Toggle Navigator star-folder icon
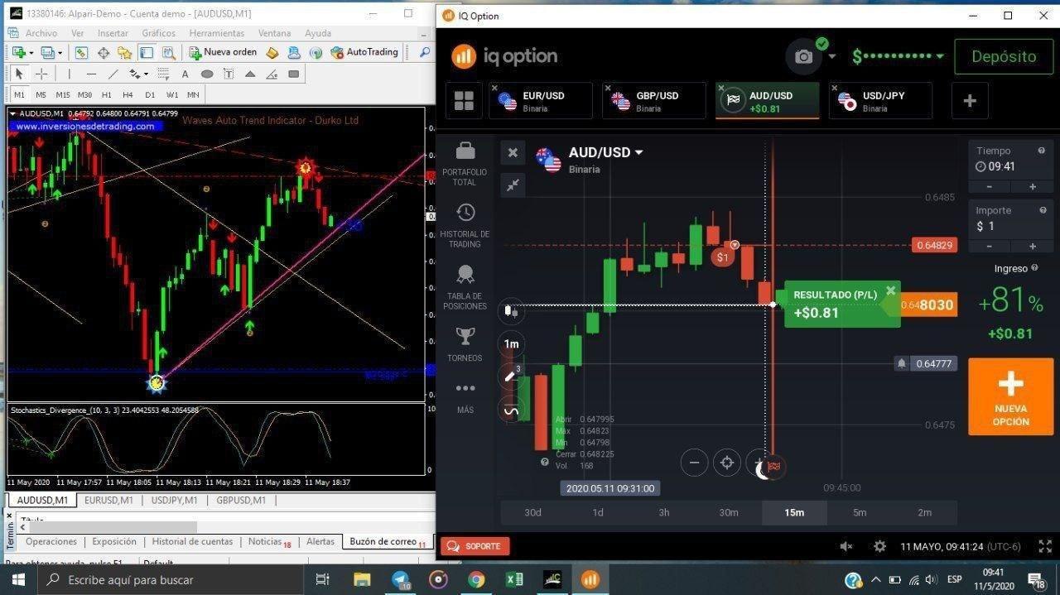 [125, 52]
